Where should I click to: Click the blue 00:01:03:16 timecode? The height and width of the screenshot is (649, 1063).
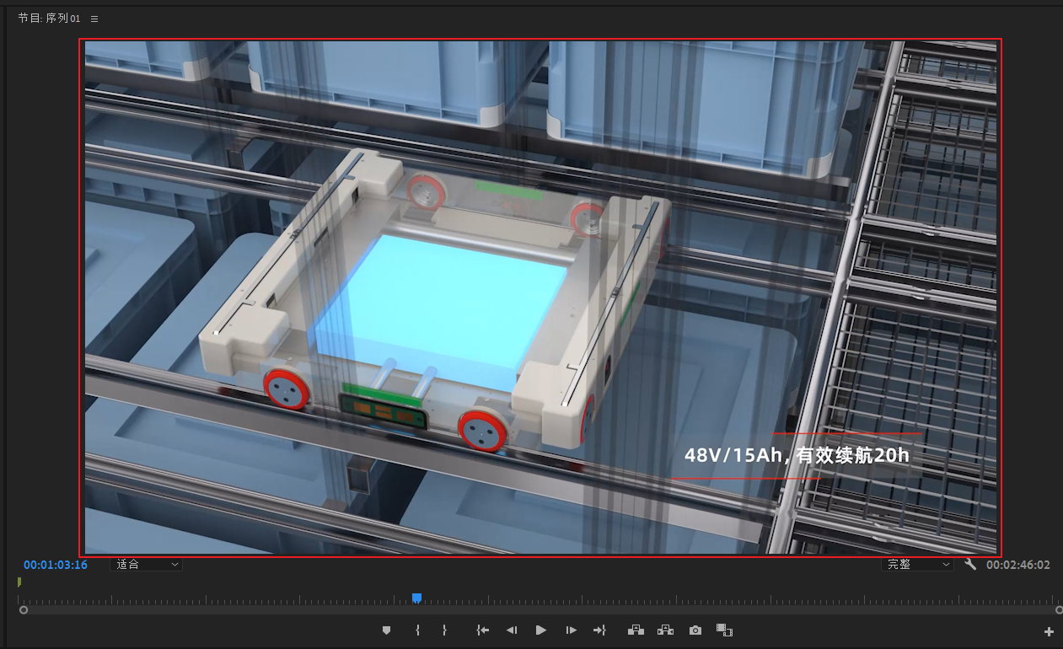pos(56,565)
